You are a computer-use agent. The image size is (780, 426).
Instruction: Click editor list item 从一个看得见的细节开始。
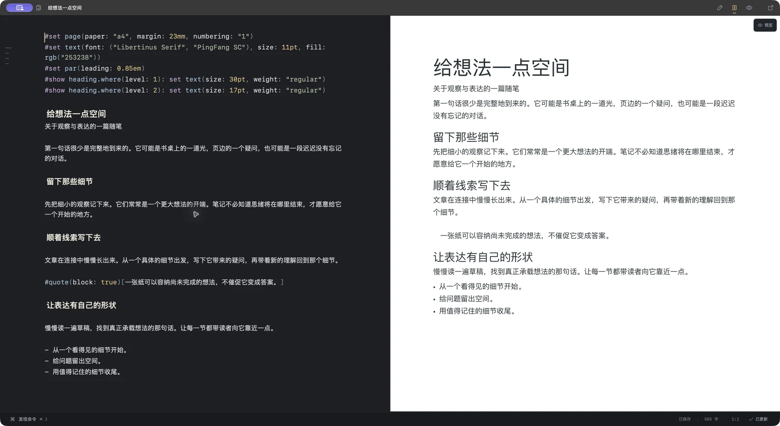(x=87, y=350)
